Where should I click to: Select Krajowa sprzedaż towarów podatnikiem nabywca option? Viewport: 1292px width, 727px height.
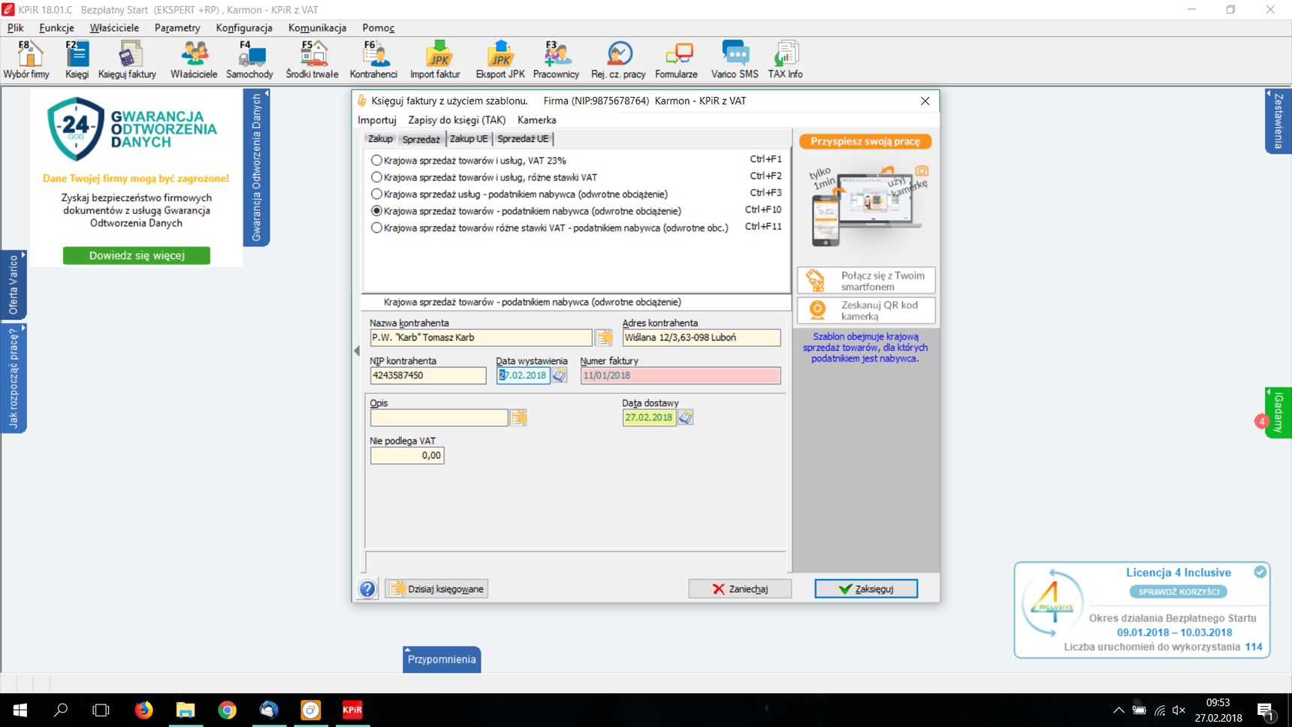(x=376, y=211)
